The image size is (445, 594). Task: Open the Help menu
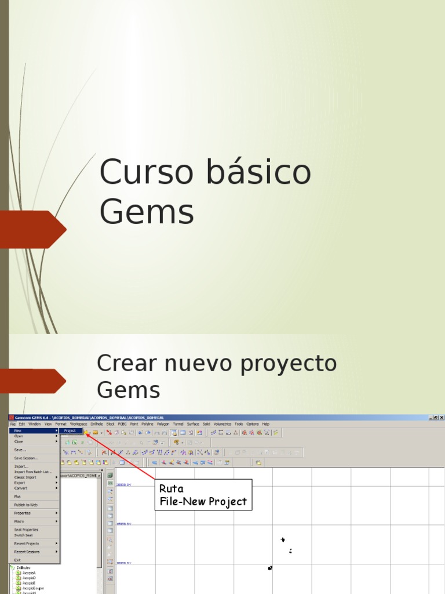point(265,424)
